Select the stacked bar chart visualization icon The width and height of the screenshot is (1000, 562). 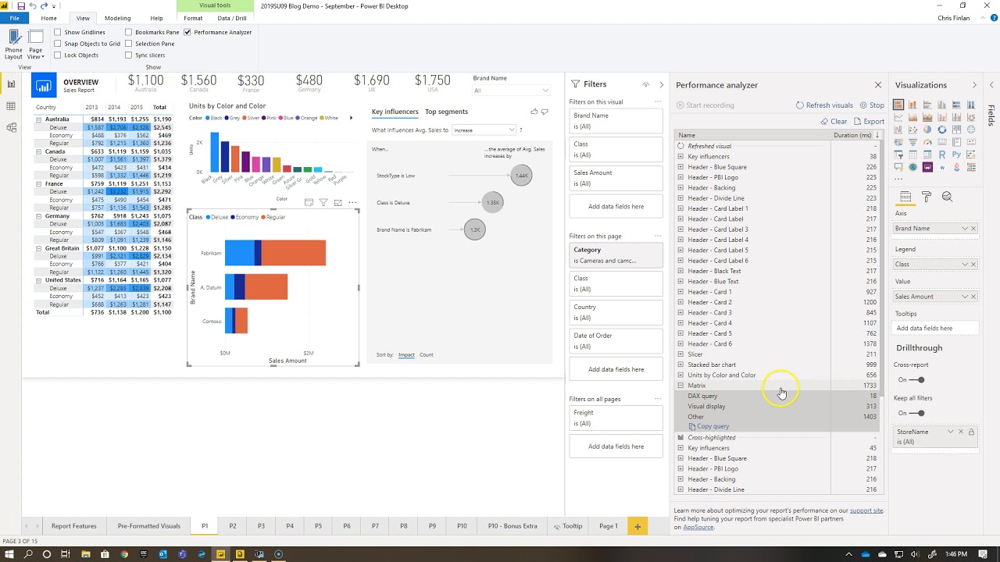click(898, 105)
